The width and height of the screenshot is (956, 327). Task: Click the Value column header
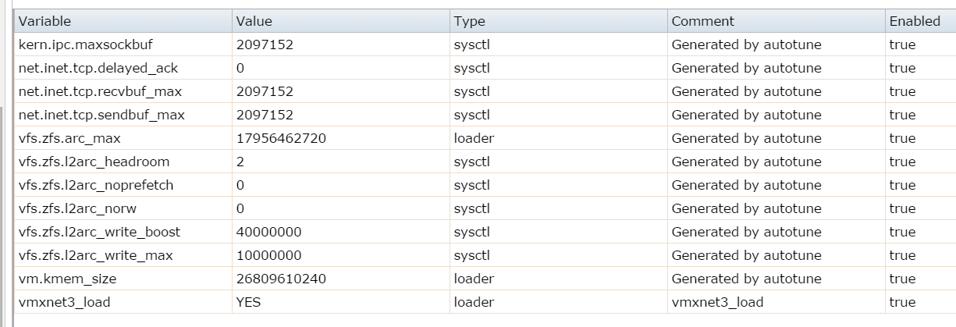[x=254, y=21]
